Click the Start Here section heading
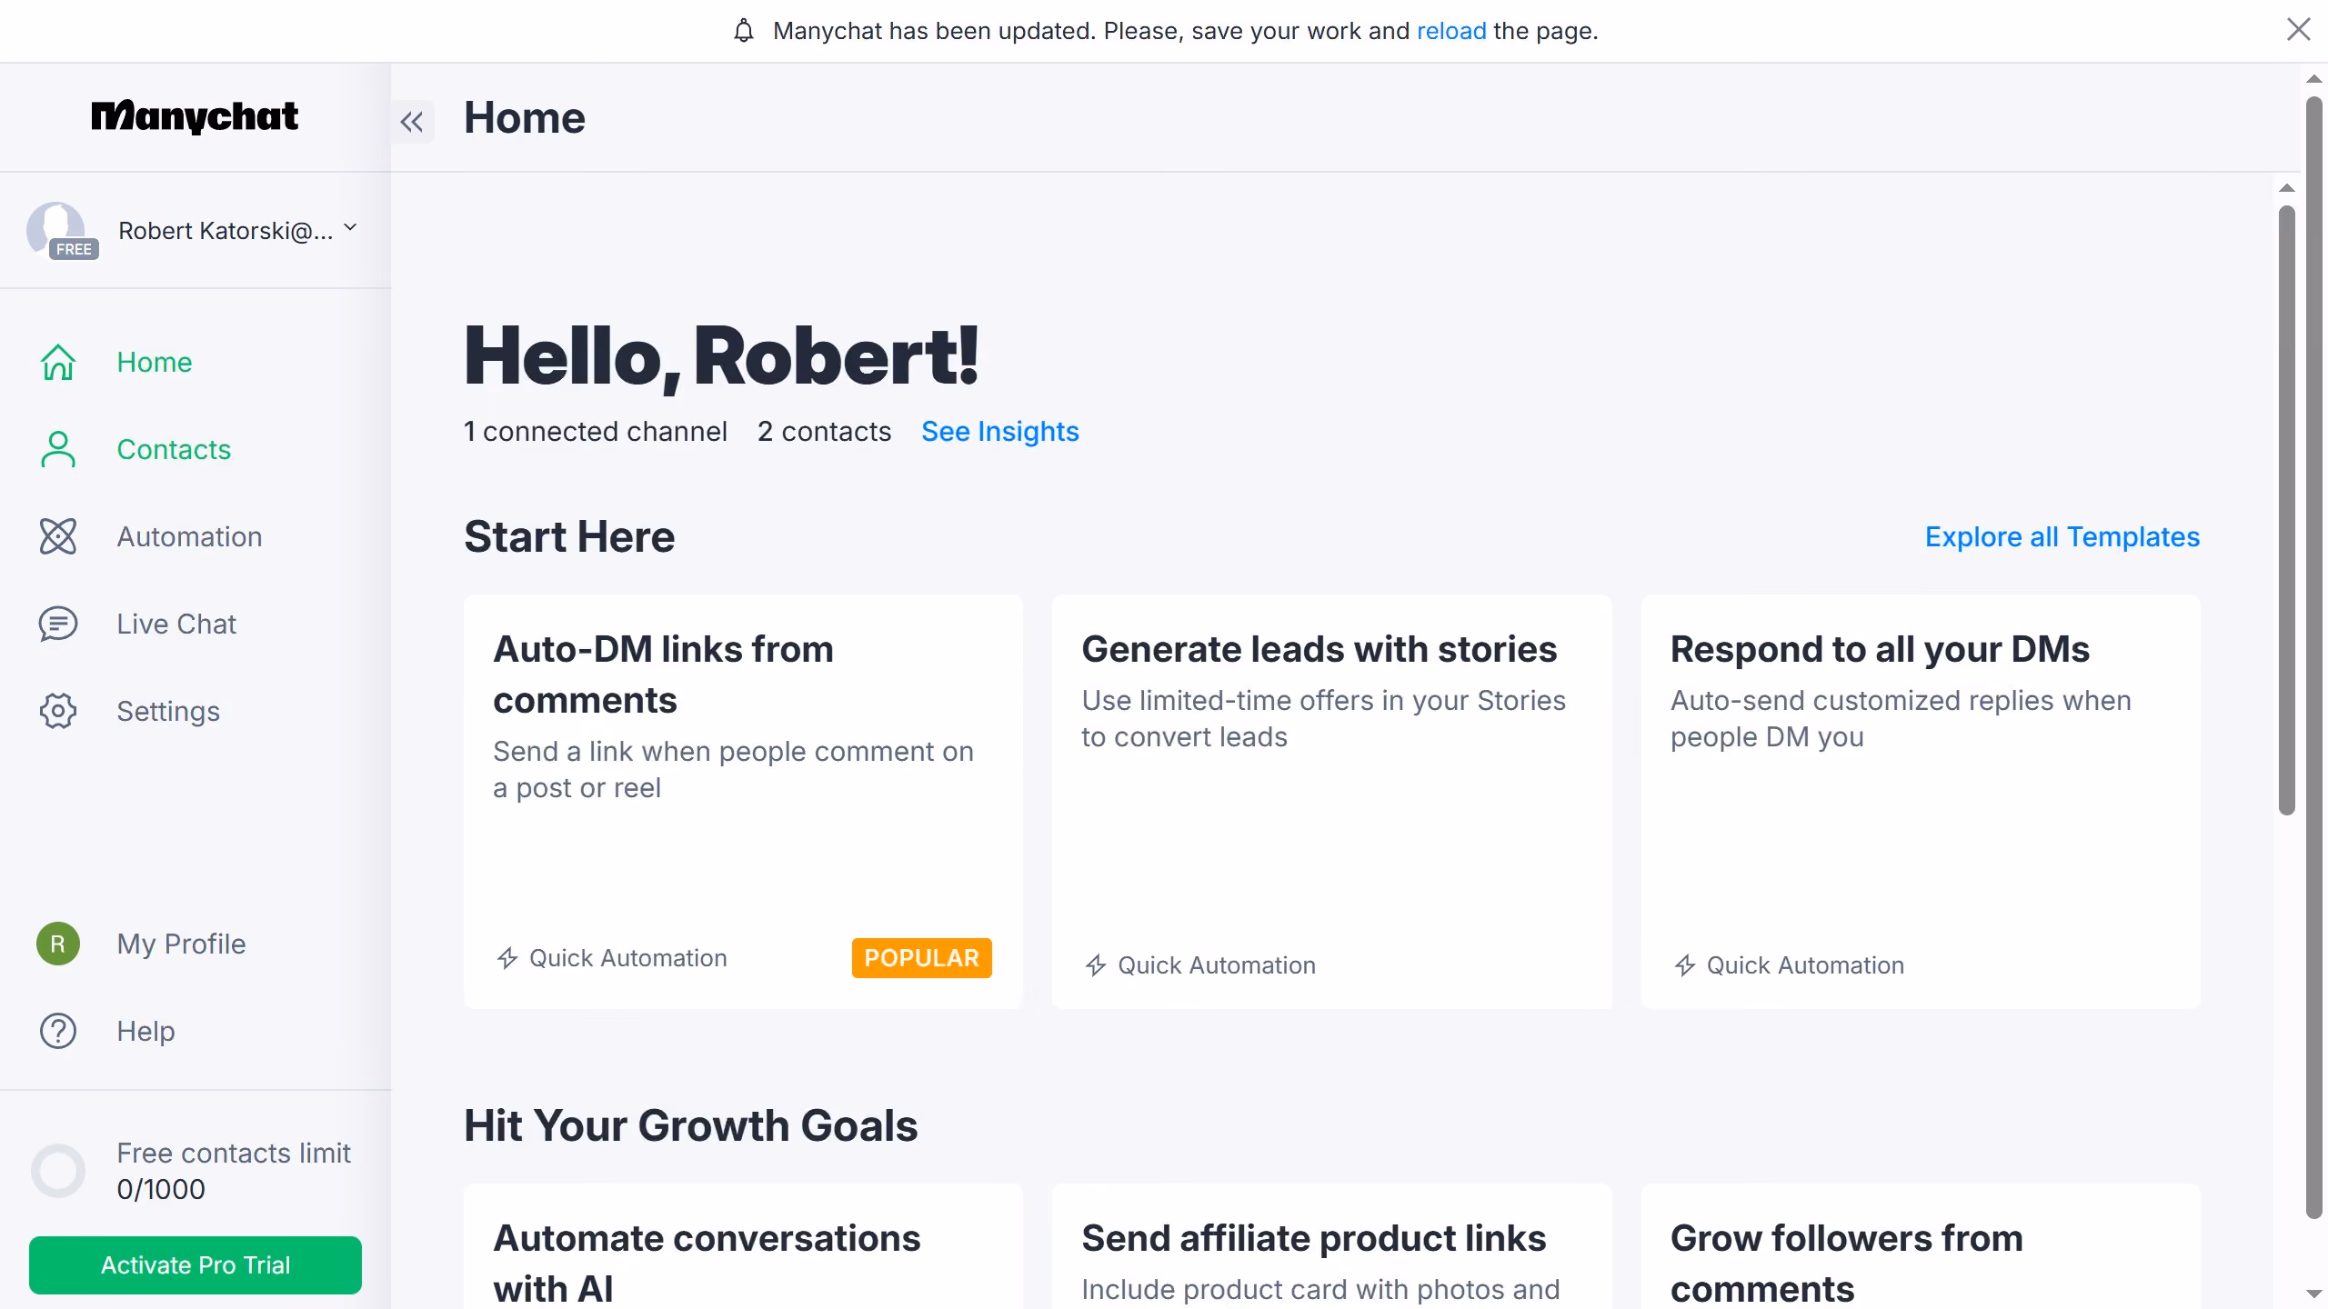 coord(569,536)
